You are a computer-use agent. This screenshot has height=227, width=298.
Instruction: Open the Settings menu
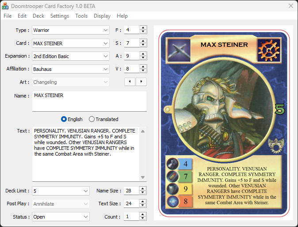(x=60, y=16)
